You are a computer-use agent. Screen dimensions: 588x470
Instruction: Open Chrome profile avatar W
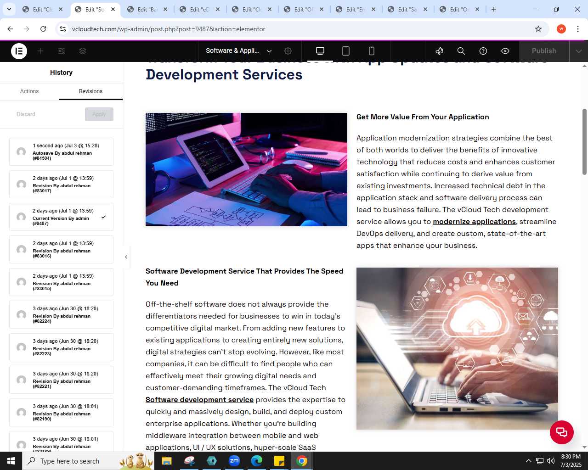pos(561,29)
